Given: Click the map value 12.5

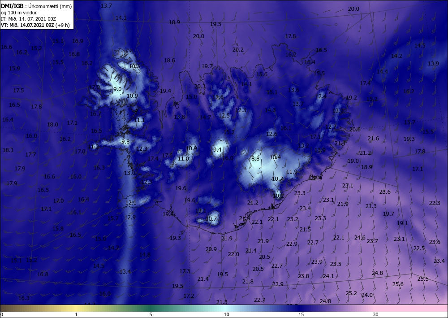Looking at the screenshot, I should [x=224, y=116].
